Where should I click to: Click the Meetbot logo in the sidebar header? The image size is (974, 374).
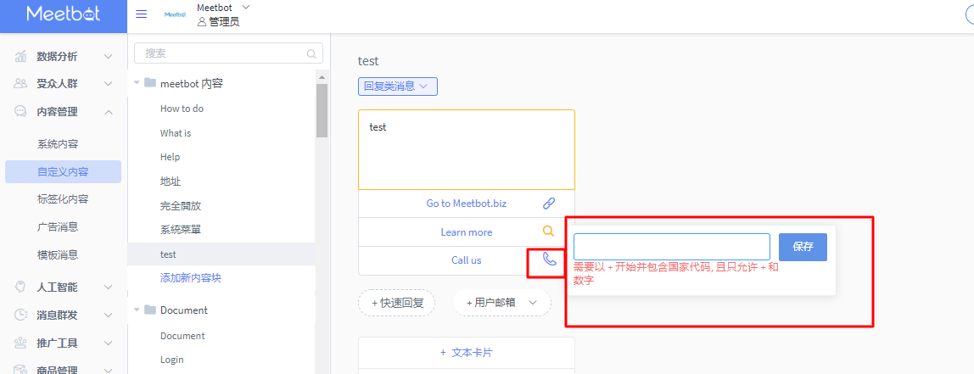click(64, 14)
